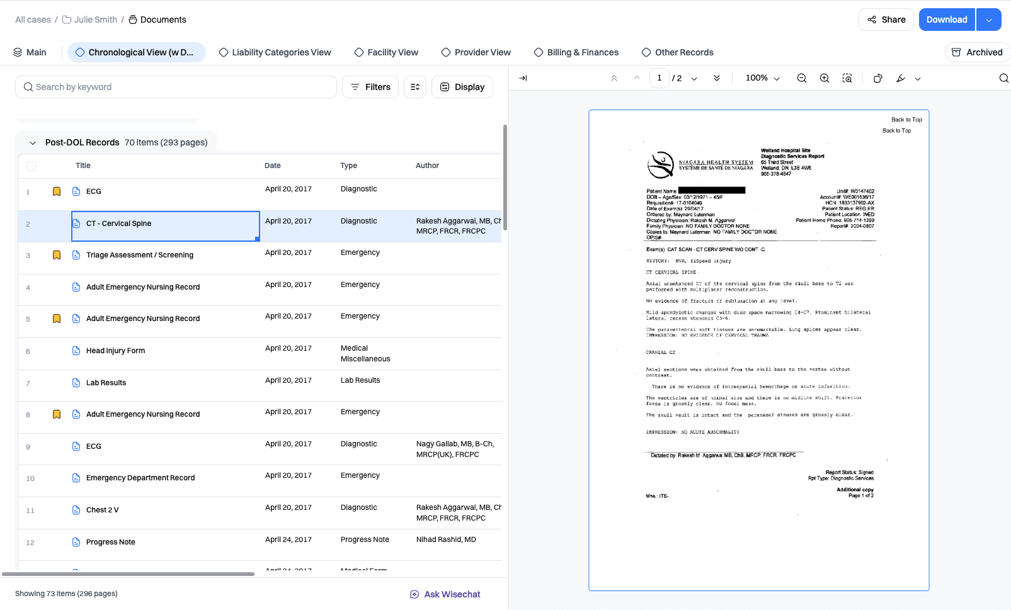
Task: Jump to the last page
Action: click(717, 78)
